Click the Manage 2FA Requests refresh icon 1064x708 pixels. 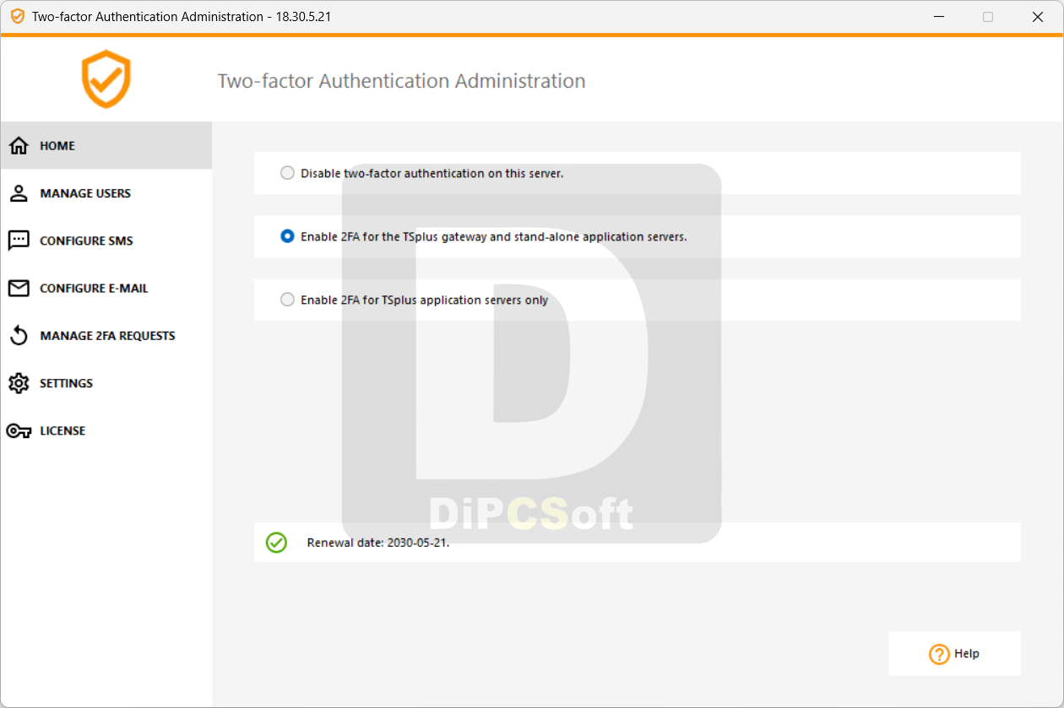coord(19,336)
